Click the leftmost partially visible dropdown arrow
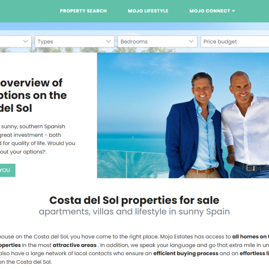This screenshot has width=269, height=269. click(x=25, y=41)
